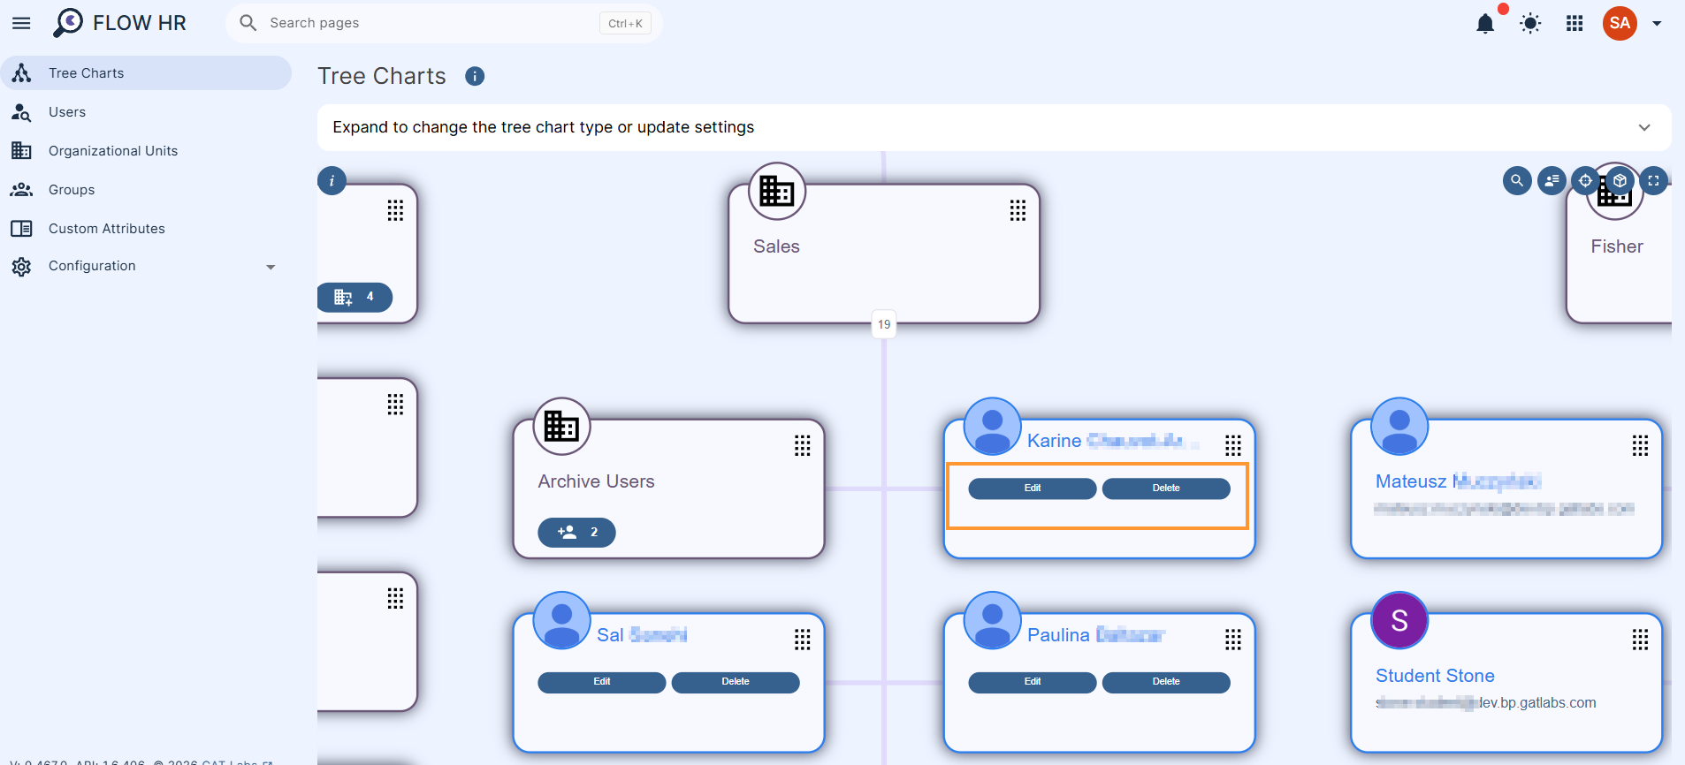Open the apps grid menu

coord(1574,24)
